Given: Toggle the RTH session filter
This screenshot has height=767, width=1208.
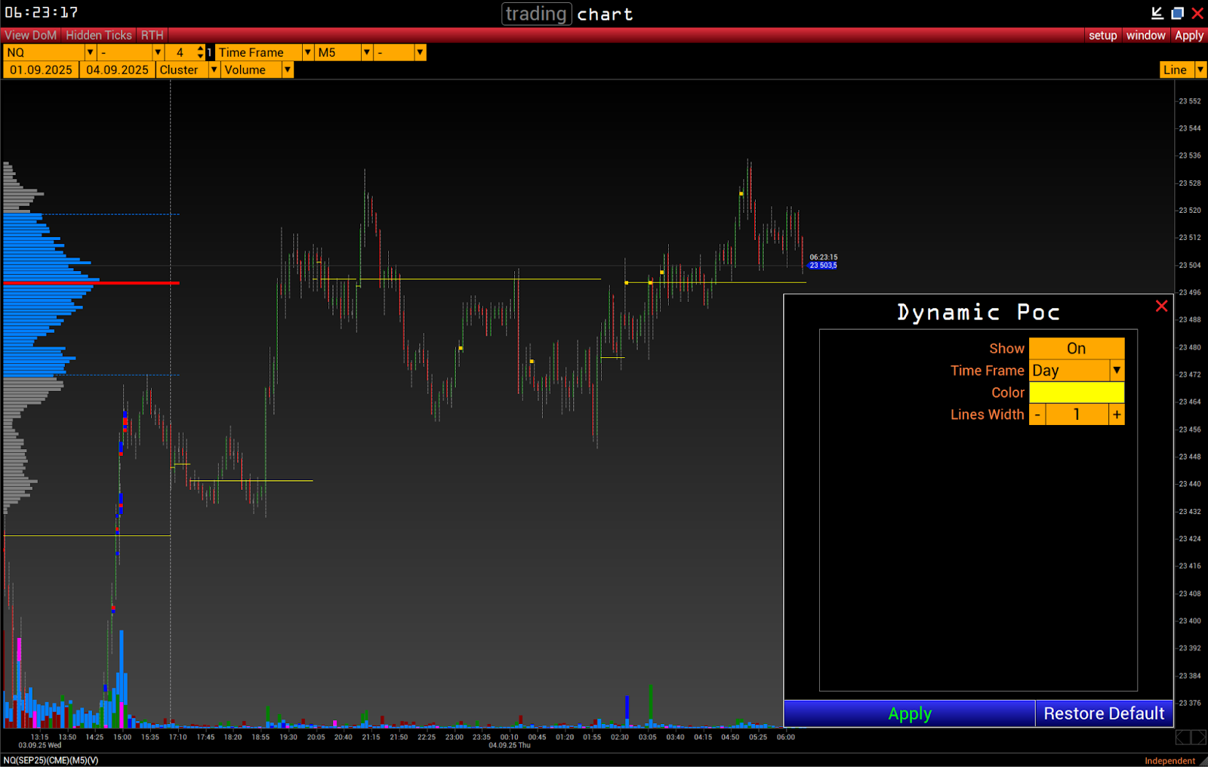Looking at the screenshot, I should click(x=152, y=35).
